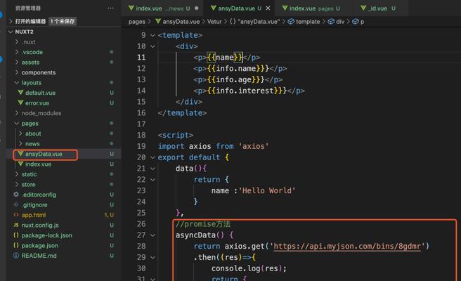Screen dimensions: 461x281
Task: Click the unsaved count badge in open editors
Action: (x=63, y=21)
